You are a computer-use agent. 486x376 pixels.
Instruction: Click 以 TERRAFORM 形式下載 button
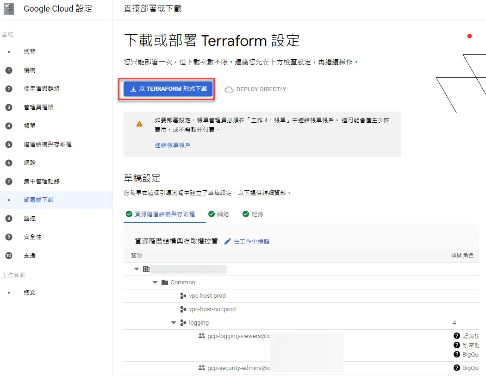pyautogui.click(x=168, y=89)
